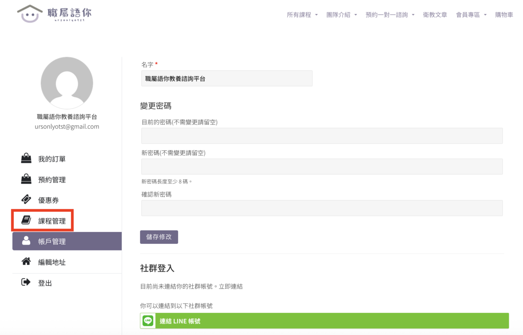
Task: Go to 衛教文章 in top navigation
Action: click(435, 15)
